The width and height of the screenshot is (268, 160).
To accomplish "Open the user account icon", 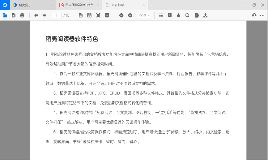I will pos(254,15).
